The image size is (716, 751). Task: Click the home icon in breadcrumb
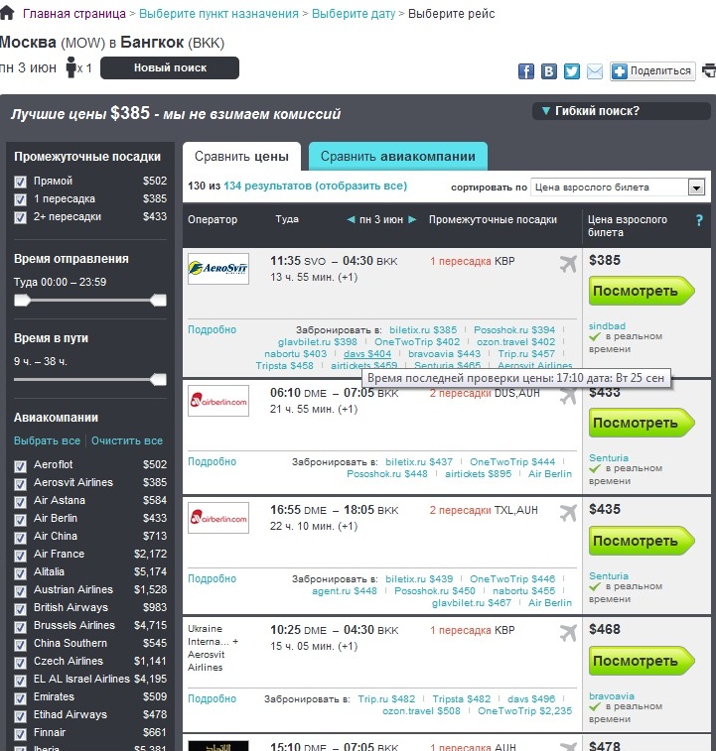pos(7,13)
